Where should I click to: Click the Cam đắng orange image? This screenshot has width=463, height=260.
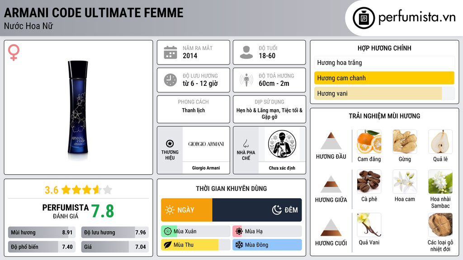pos(369,142)
